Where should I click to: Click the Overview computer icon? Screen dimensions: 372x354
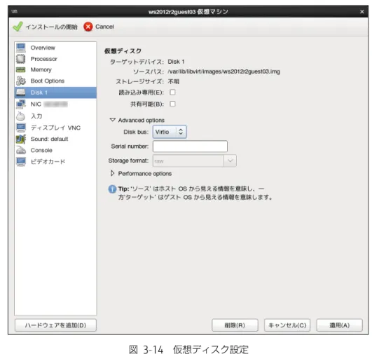click(x=21, y=48)
